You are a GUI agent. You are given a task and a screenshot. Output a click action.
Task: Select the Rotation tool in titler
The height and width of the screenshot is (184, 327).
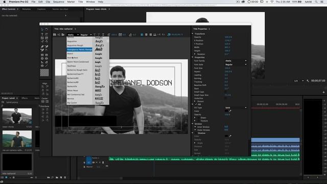click(46, 30)
